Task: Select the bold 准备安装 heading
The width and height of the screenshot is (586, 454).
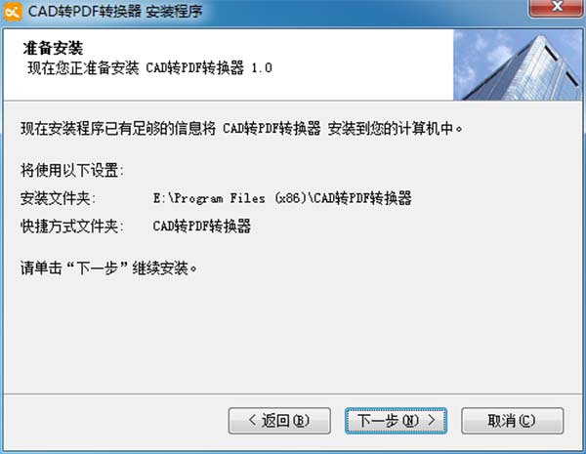Action: click(x=53, y=48)
